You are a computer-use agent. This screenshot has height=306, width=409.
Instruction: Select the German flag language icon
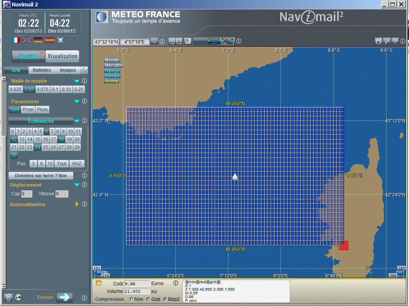click(38, 40)
